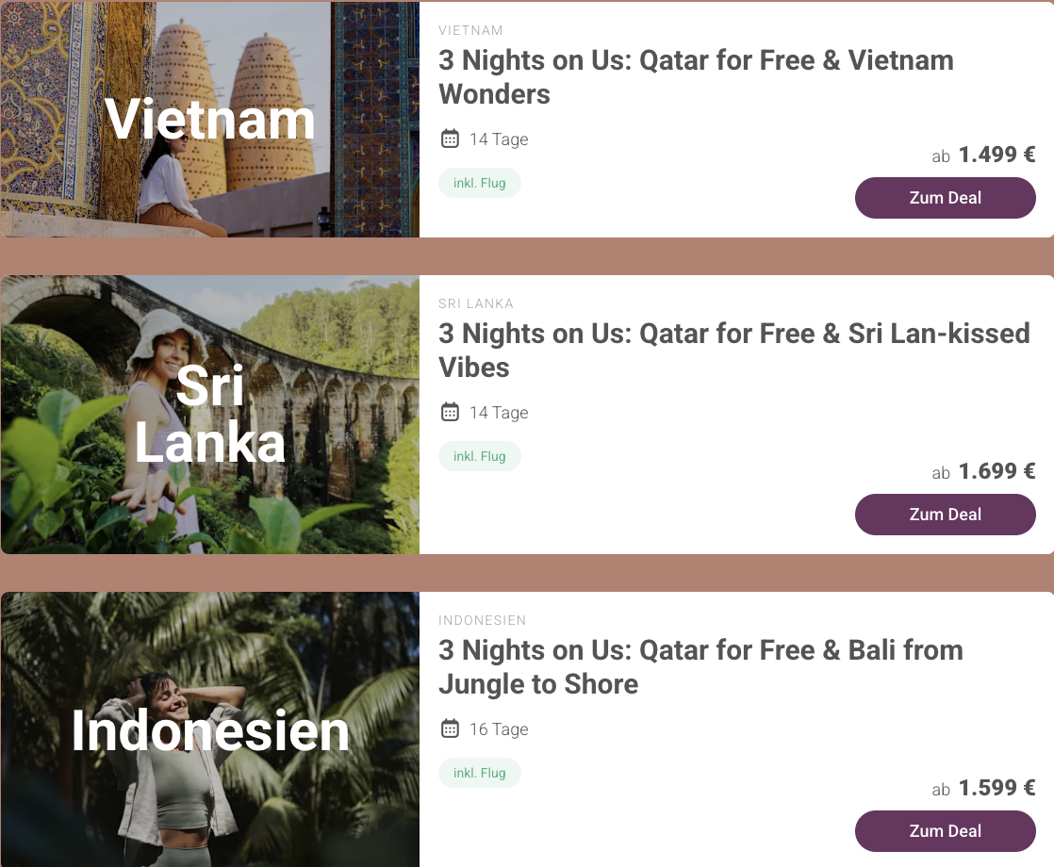Click the 1.499 € Vietnam price
Screen dimensions: 1054x867
pos(996,155)
